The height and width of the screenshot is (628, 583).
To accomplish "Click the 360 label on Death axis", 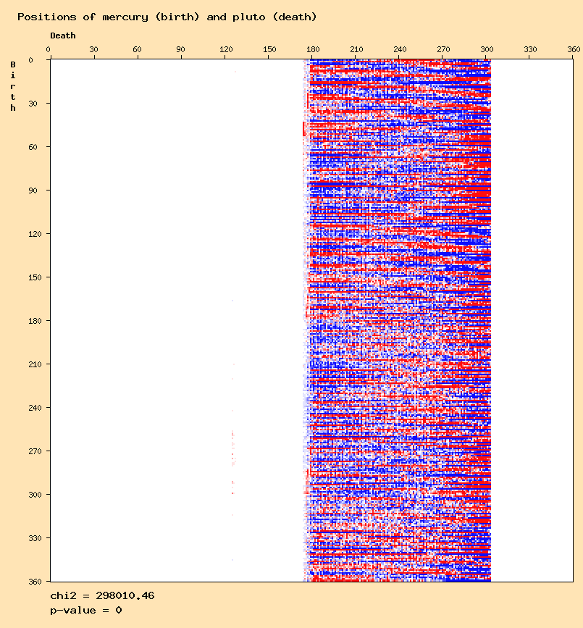I will 574,49.
